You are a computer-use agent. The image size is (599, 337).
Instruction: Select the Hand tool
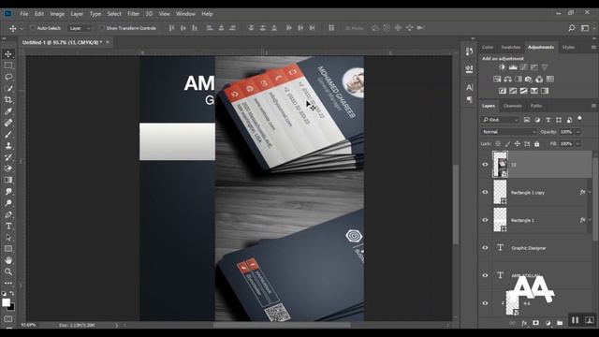point(8,260)
